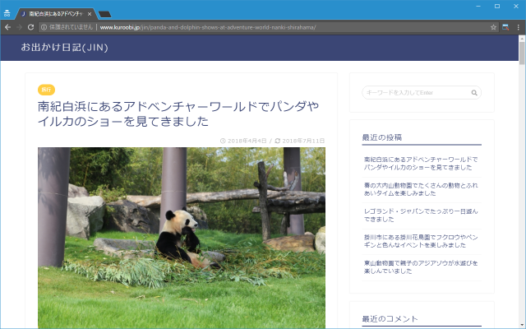This screenshot has width=526, height=329.
Task: Click the browser back arrow button
Action: pos(7,27)
